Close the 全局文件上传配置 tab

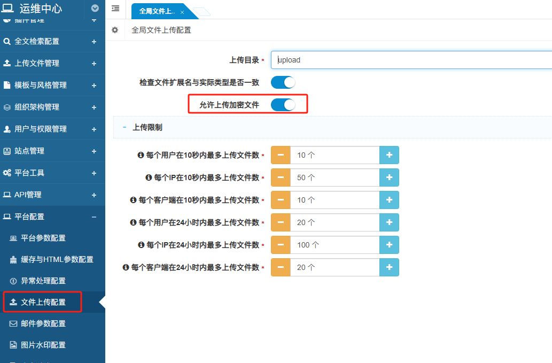[x=182, y=12]
